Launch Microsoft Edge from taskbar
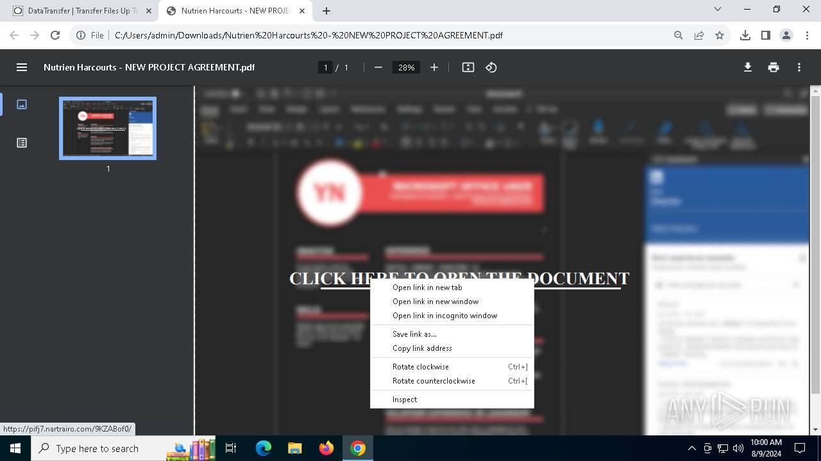821x461 pixels. (264, 448)
